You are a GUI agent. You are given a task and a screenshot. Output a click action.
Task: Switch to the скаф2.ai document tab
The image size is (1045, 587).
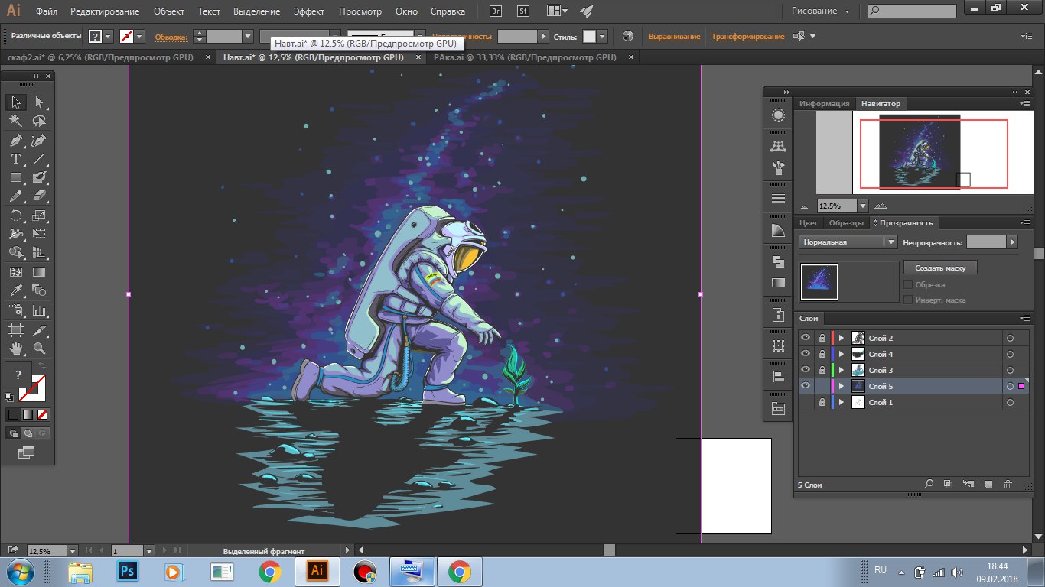pos(99,57)
